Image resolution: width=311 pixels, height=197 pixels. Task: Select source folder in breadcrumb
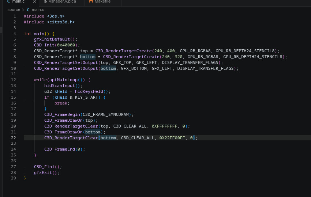14,10
